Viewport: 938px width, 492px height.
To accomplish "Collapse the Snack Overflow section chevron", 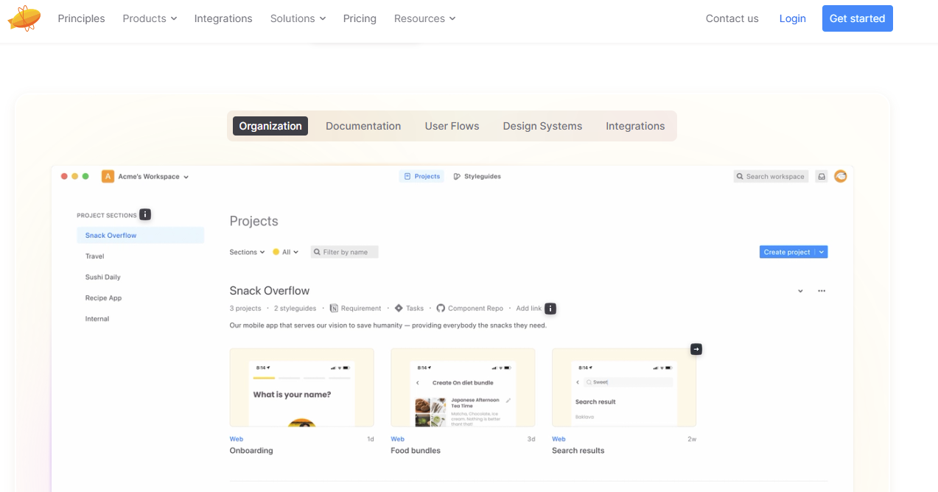I will [x=800, y=291].
